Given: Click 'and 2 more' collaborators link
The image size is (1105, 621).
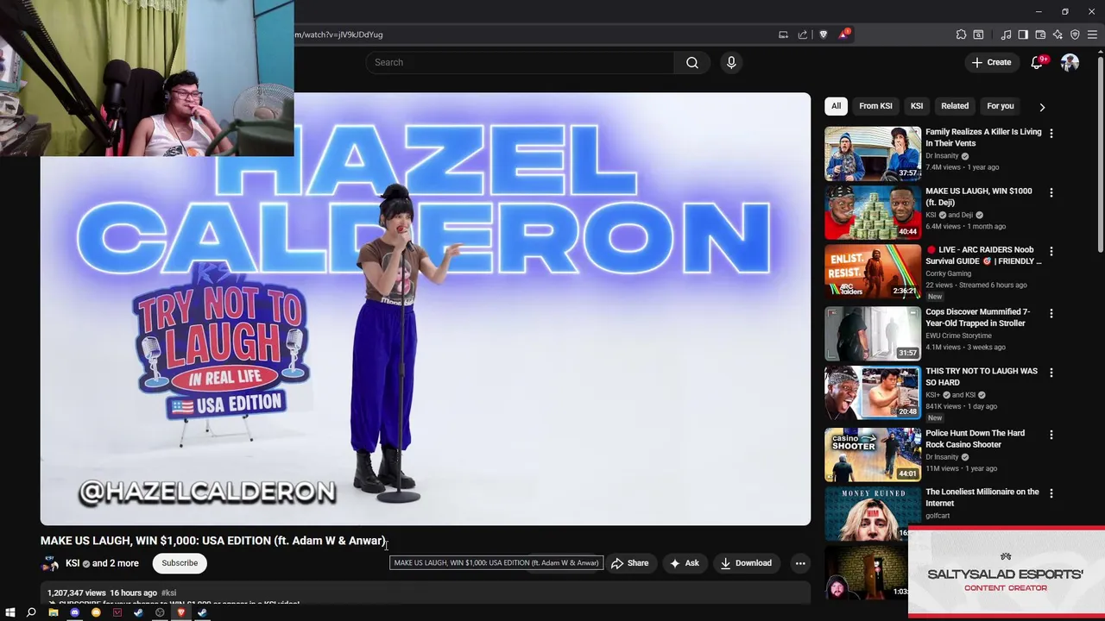Looking at the screenshot, I should coord(116,563).
